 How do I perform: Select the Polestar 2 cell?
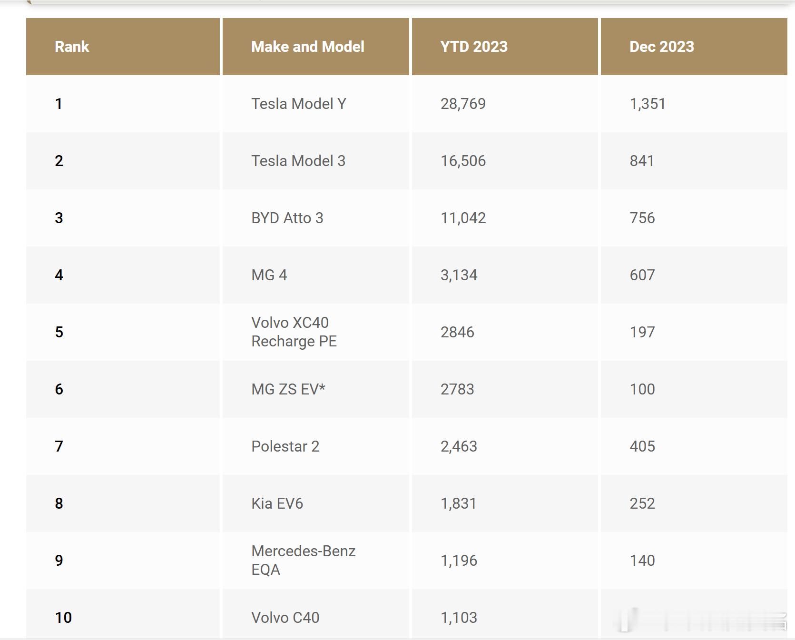(316, 446)
